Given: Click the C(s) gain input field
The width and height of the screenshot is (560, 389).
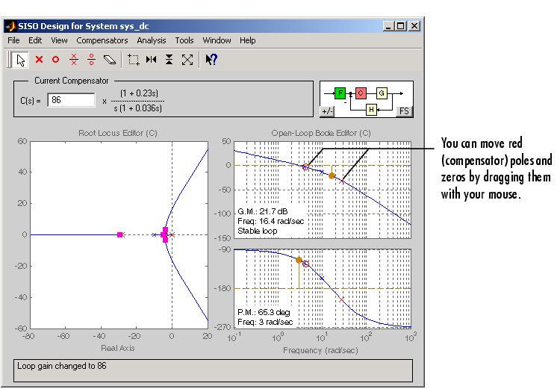Looking at the screenshot, I should [71, 100].
